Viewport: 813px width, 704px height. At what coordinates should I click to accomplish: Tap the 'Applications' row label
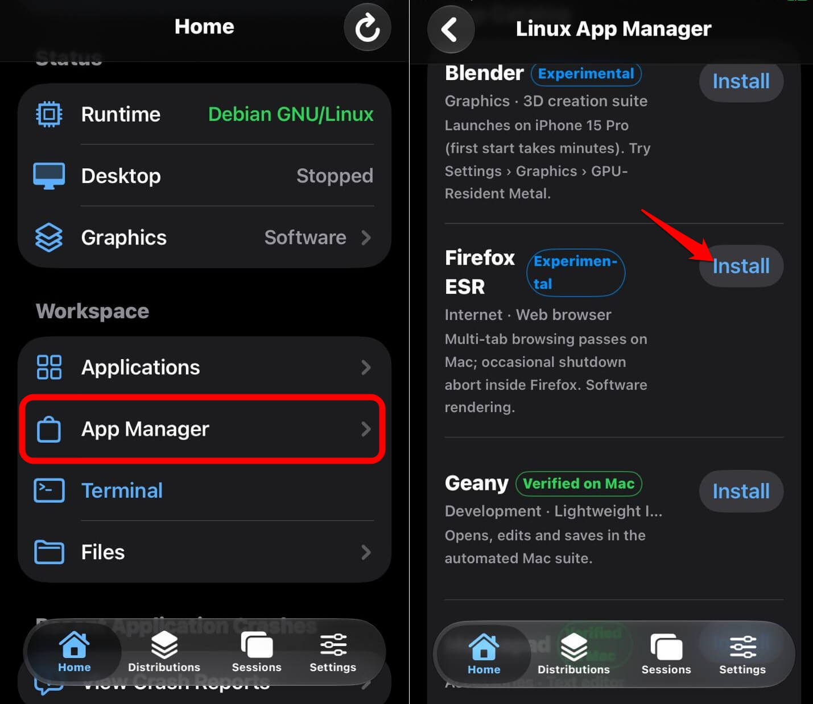[x=141, y=367]
